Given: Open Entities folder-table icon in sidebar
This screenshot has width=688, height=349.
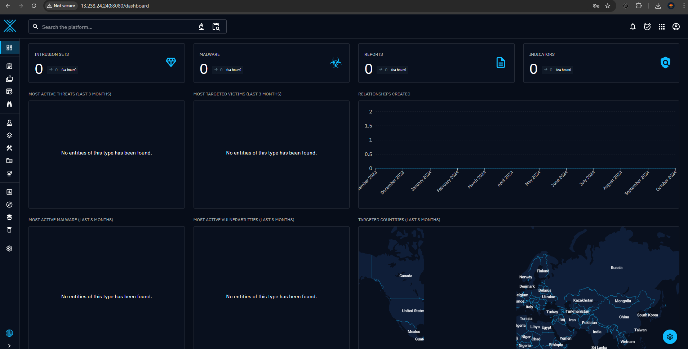Looking at the screenshot, I should [9, 161].
